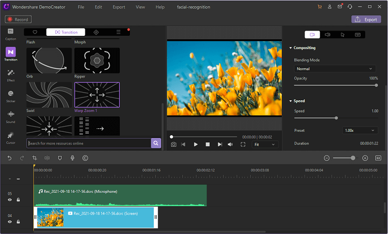Select the Ripper transition thumbnail
This screenshot has width=388, height=234.
click(x=97, y=60)
